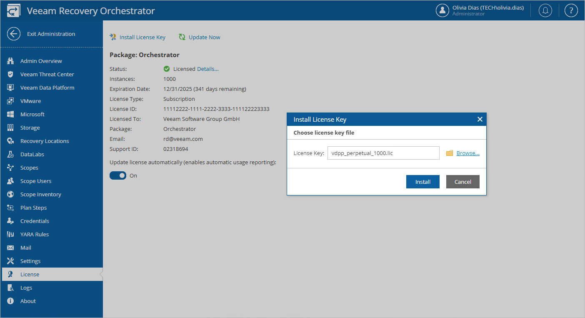Click the Mail envelope icon
Image resolution: width=585 pixels, height=318 pixels.
point(11,248)
